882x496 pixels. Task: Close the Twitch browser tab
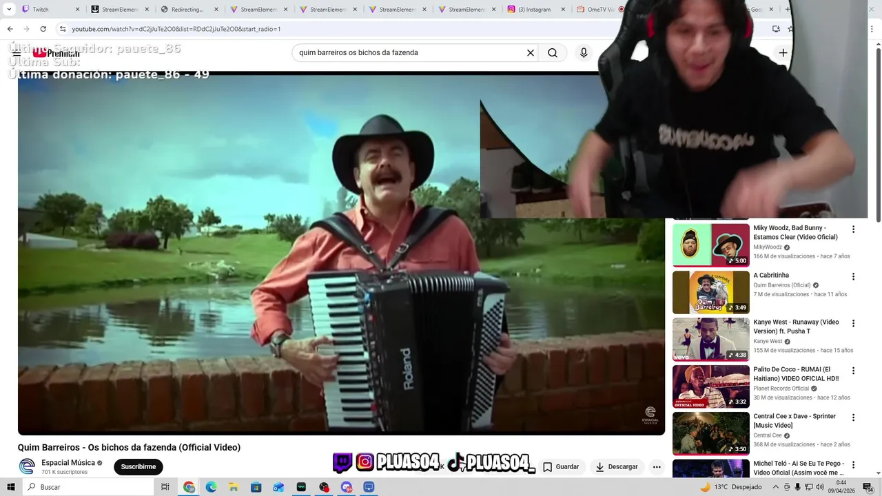point(77,10)
